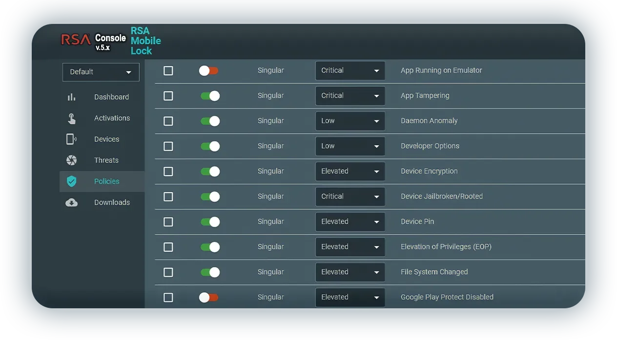This screenshot has width=617, height=340.
Task: Check the Device Jailbroken/Rooted row checkbox
Action: coord(168,197)
